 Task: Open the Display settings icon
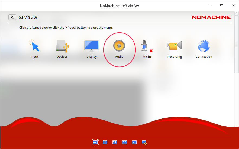coord(92,46)
